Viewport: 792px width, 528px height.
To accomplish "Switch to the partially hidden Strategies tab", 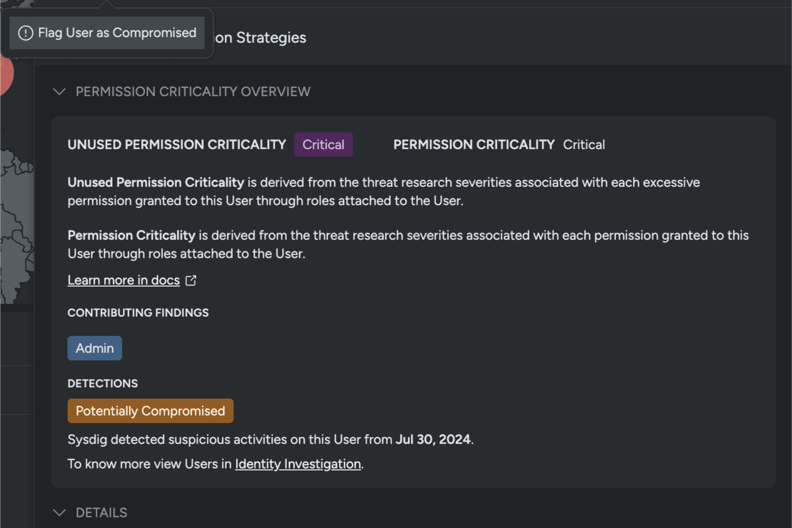I will [x=260, y=38].
